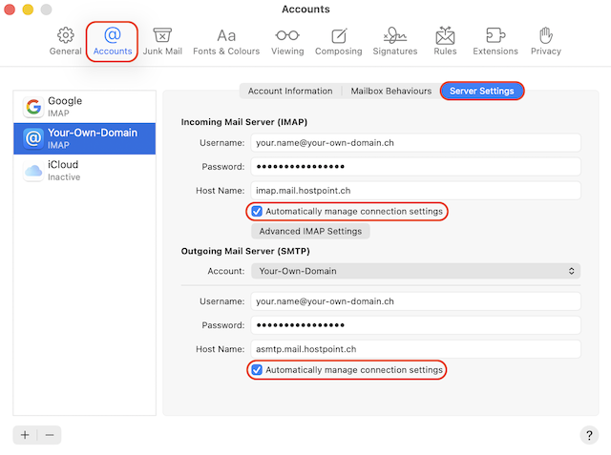Close the Accounts window
Screen dimensions: 611x455
pyautogui.click(x=10, y=10)
